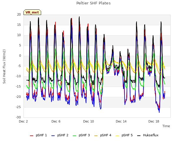Toggle the pSHF 1 series in legend
Screen dimensions: 188x141
[x=38, y=135]
